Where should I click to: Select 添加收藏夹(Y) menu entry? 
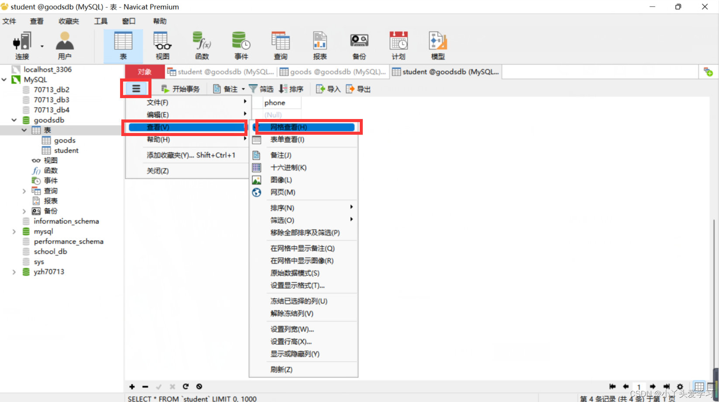187,155
